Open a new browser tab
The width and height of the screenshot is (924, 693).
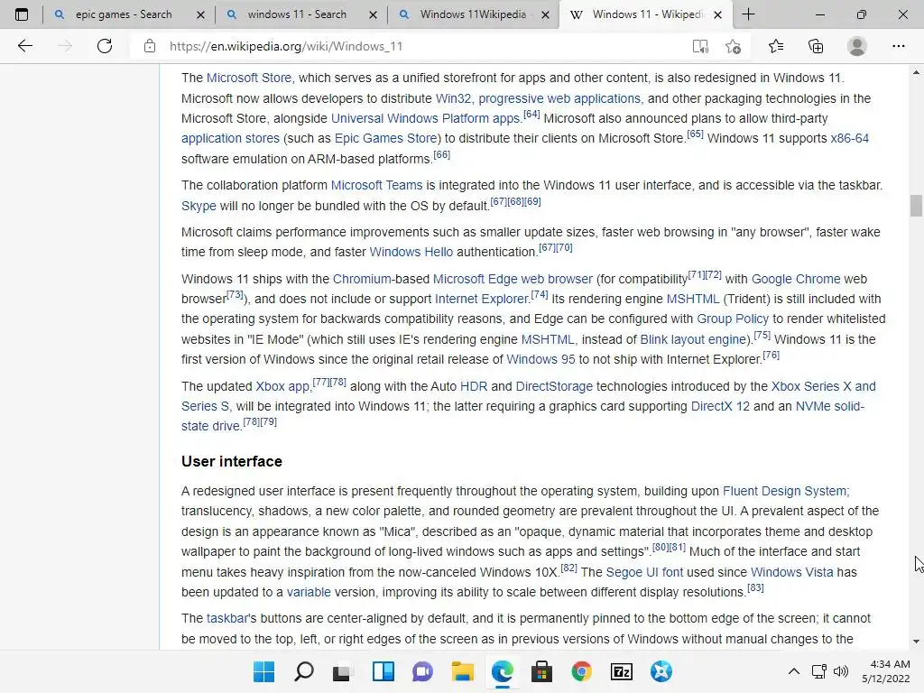pos(748,14)
